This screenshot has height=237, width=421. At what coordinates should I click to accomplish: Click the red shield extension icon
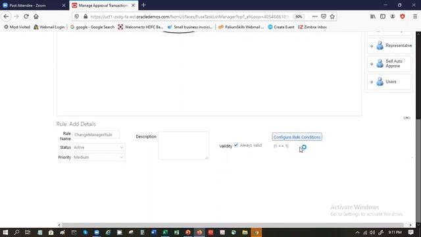[403, 16]
